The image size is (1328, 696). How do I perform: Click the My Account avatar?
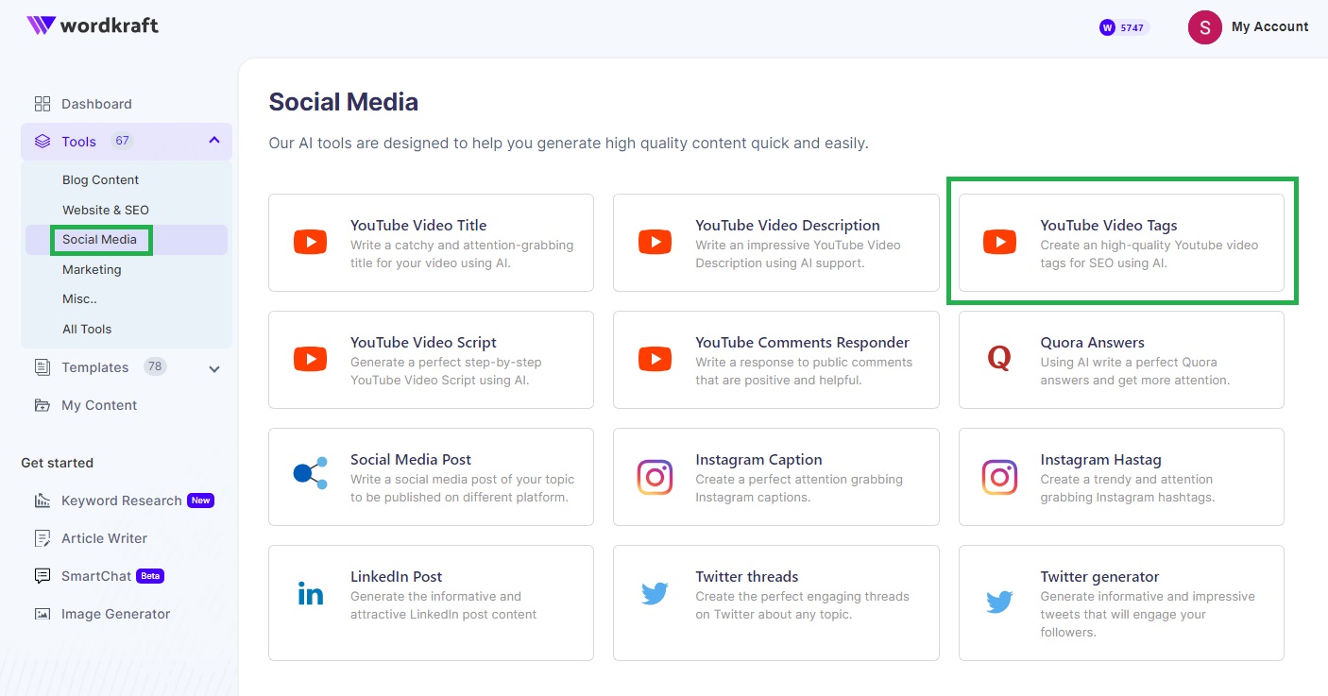1204,27
